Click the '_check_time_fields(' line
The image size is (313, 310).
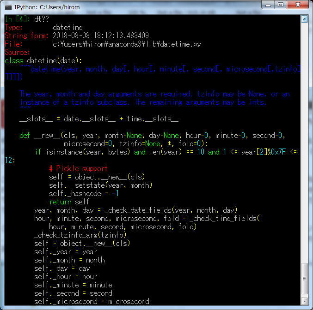147,219
